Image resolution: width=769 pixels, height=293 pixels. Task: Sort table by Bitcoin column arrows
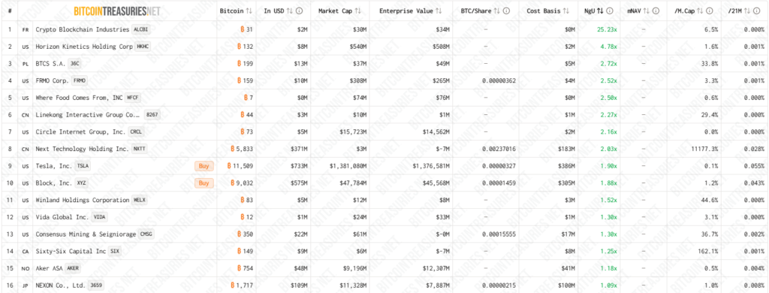point(249,11)
